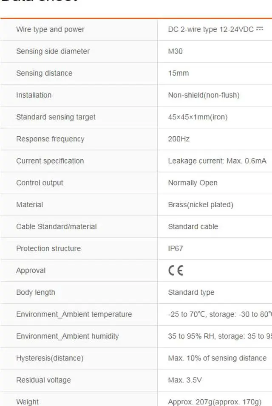Select the "Standard sensing target" label
272x406 pixels.
(56, 117)
